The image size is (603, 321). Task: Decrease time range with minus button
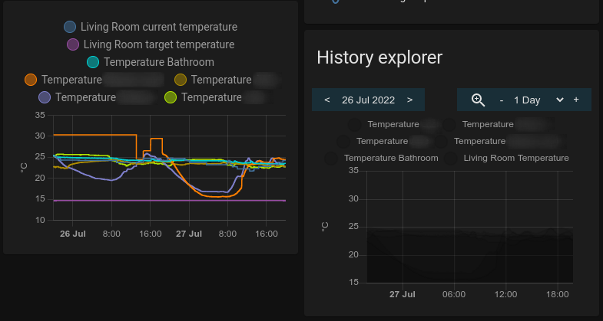(x=502, y=100)
